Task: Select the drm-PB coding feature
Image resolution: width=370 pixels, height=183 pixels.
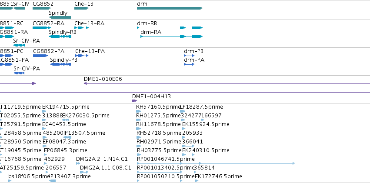Action: (x=189, y=56)
